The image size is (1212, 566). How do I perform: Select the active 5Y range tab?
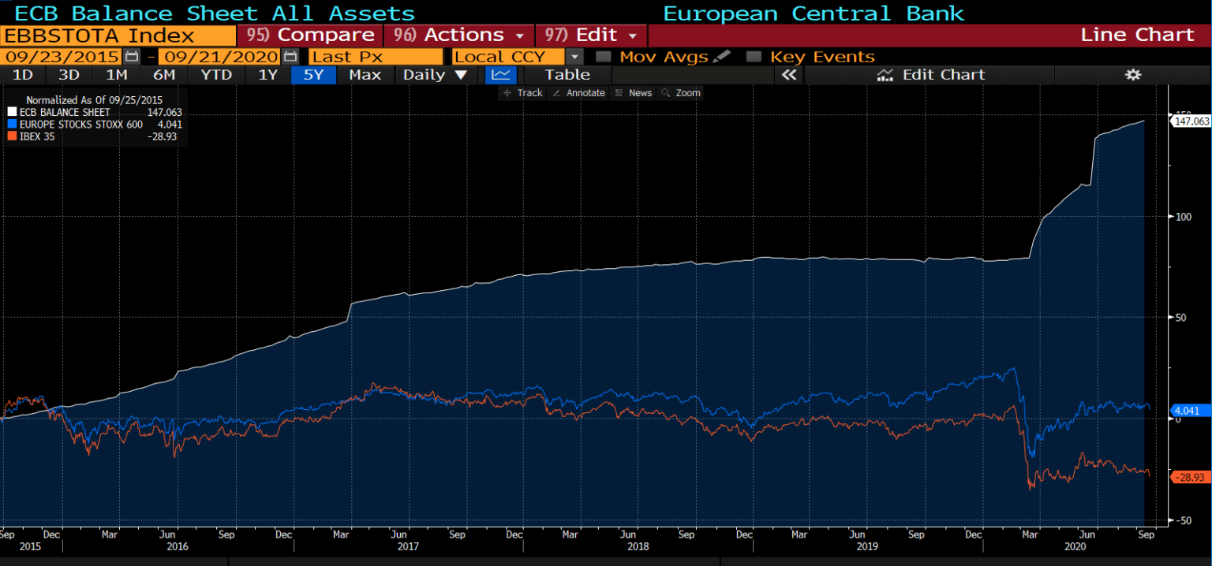[314, 75]
